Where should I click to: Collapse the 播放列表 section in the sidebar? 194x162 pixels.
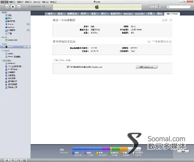[2, 60]
